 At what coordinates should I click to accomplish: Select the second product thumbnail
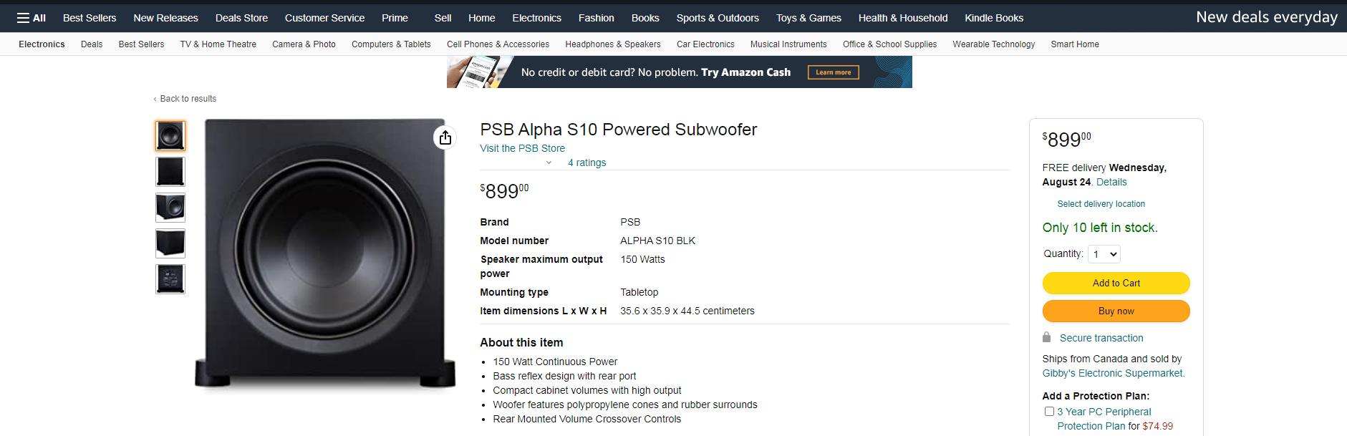[170, 171]
